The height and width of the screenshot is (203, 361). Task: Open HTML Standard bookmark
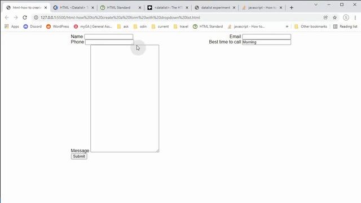(208, 27)
